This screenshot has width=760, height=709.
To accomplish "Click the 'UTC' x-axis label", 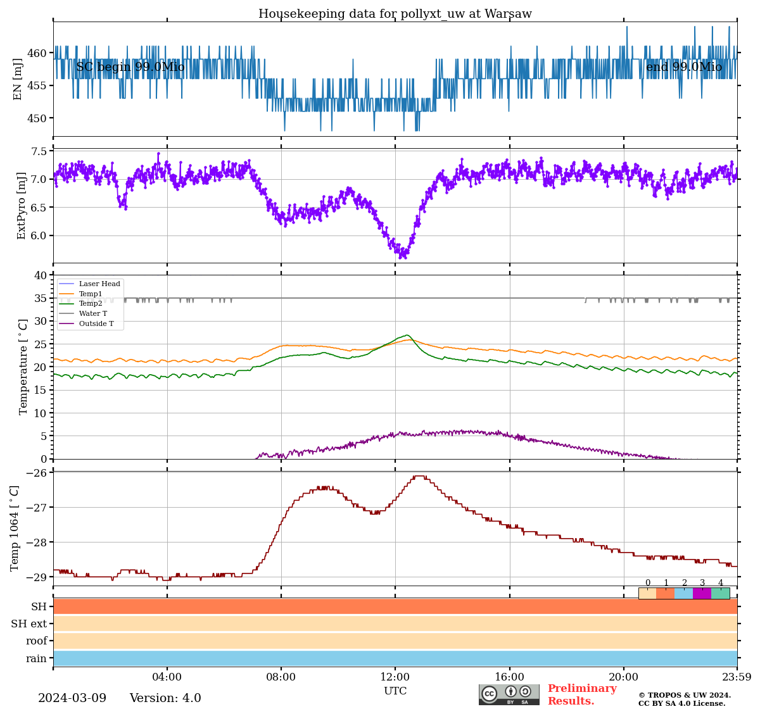I will [395, 691].
